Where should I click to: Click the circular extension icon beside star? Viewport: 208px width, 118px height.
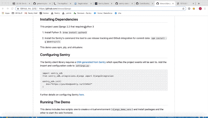pyautogui.click(x=189, y=9)
